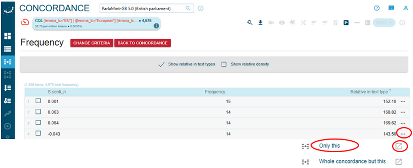
Task: Click the corpus selector search field
Action: pos(143,8)
